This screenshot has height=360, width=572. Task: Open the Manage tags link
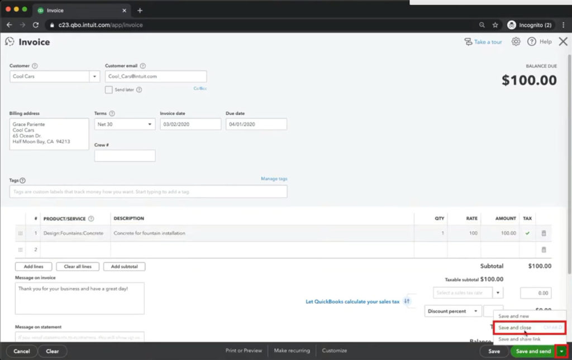coord(274,179)
